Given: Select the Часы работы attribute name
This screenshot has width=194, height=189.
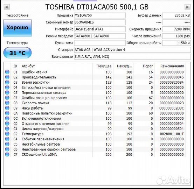Looking at the screenshot, I should 33,108.
